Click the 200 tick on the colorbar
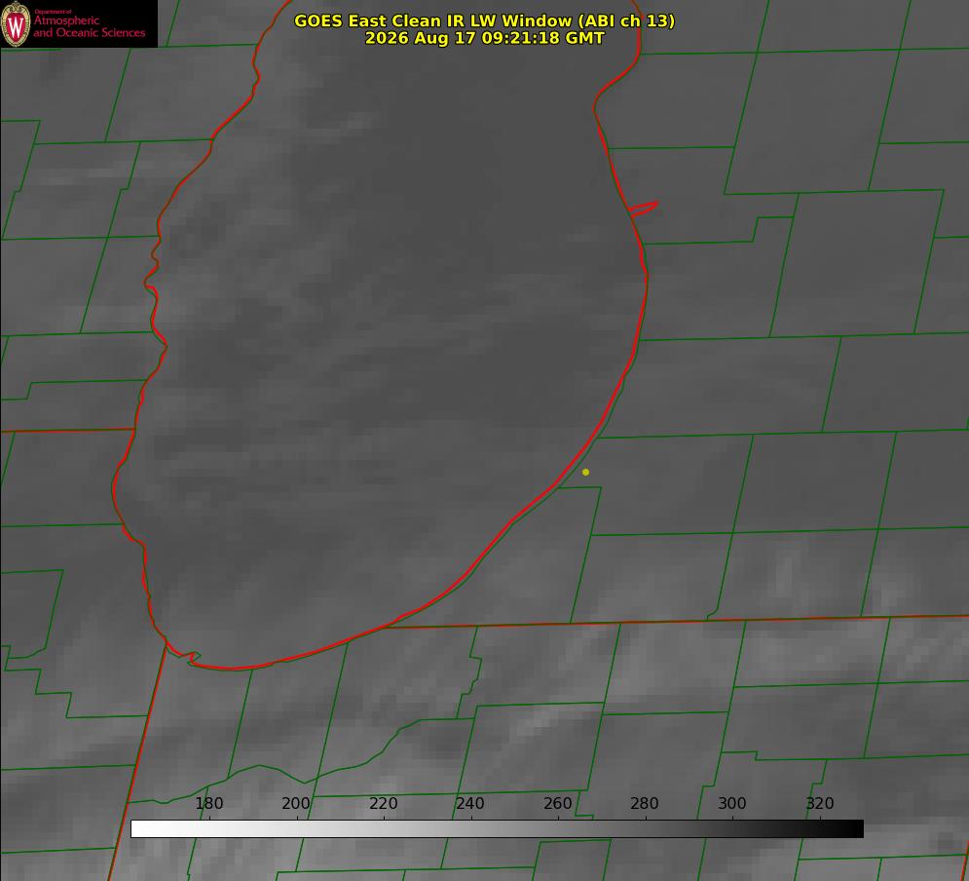Screen dimensions: 969x881 pos(296,803)
